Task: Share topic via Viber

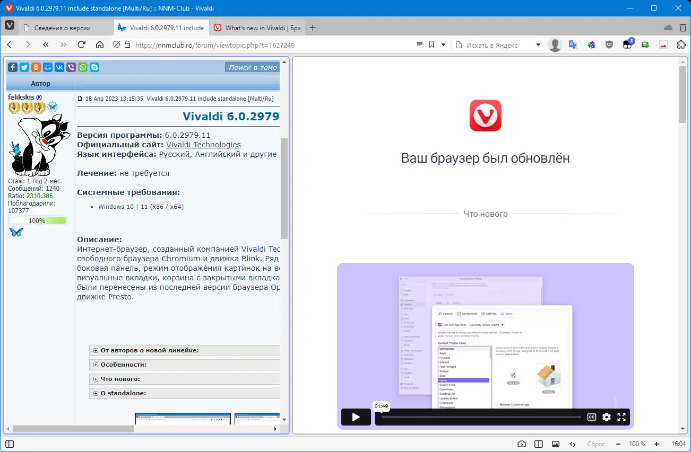Action: pos(71,67)
